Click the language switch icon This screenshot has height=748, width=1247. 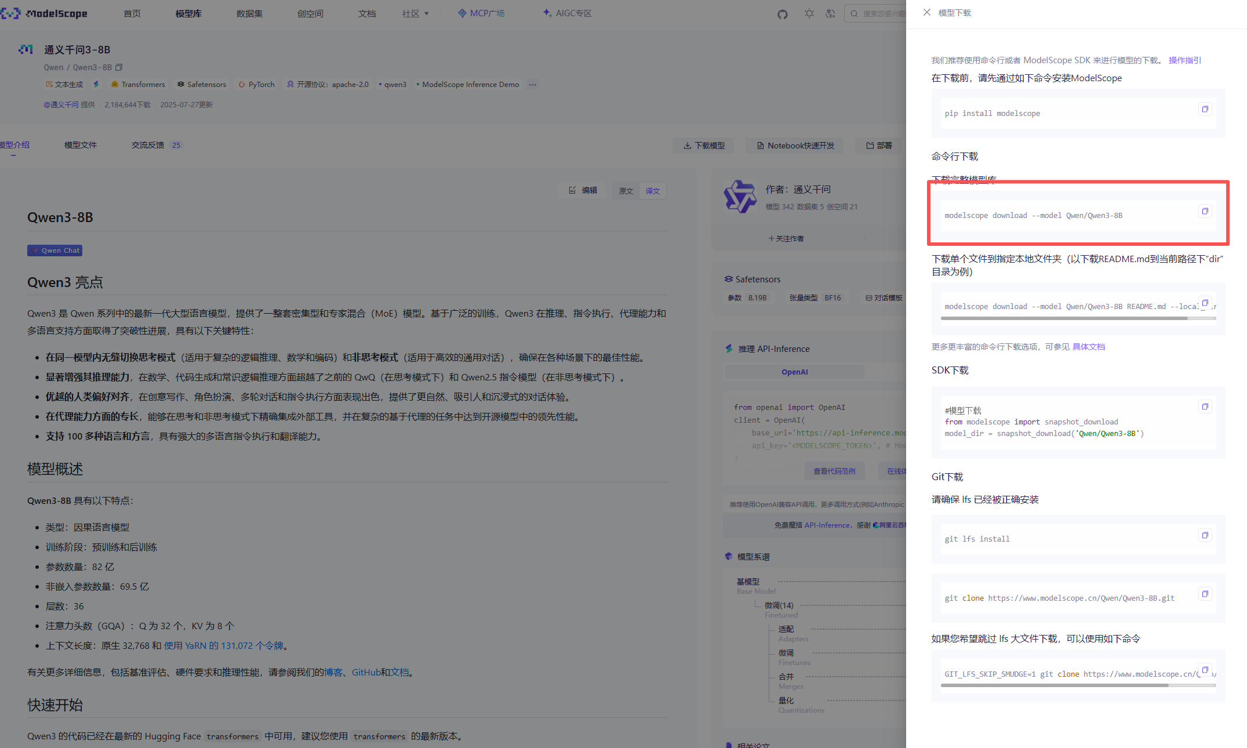[830, 13]
